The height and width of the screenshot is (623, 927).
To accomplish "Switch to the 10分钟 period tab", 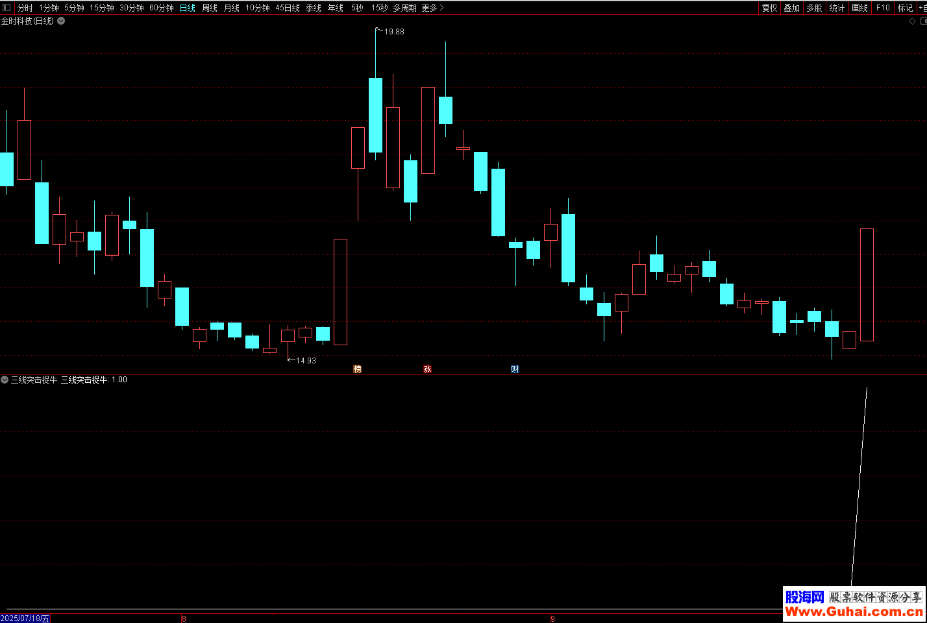I will [258, 8].
